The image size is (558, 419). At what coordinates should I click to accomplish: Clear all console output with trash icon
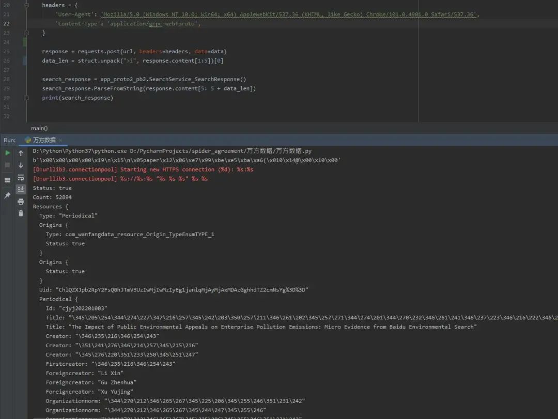coord(21,213)
